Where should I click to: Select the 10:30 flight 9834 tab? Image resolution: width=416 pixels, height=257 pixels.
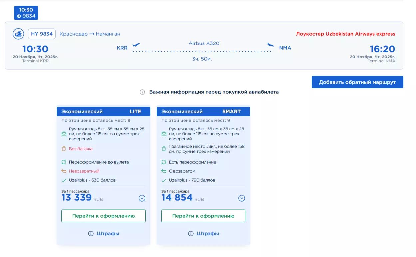tap(26, 13)
